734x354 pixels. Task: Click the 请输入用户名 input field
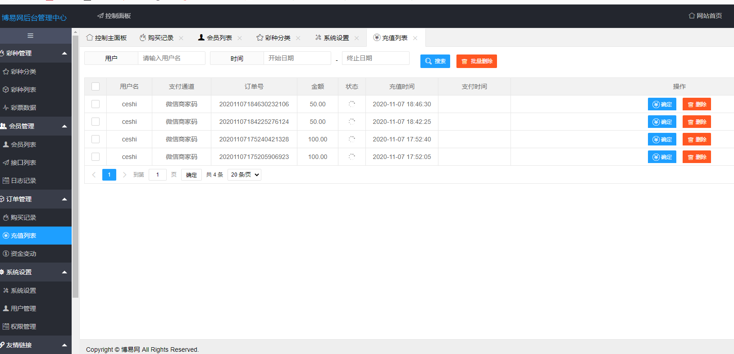pyautogui.click(x=172, y=58)
